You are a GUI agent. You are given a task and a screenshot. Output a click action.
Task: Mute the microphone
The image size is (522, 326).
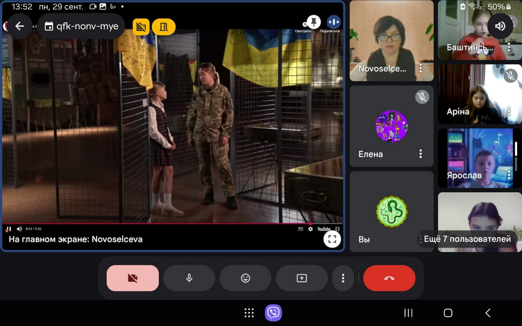(189, 278)
